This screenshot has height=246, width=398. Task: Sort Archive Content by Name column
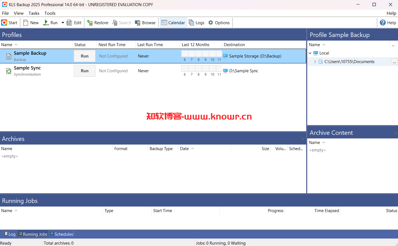(352, 143)
